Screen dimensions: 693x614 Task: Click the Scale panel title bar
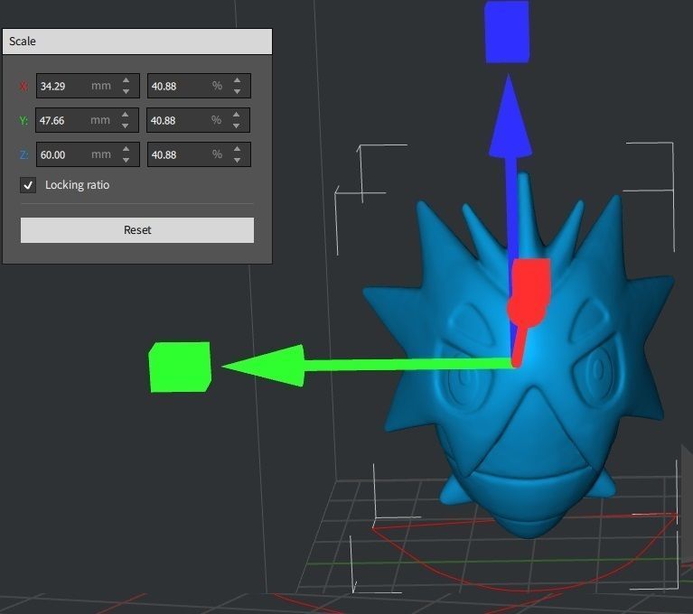(x=137, y=42)
